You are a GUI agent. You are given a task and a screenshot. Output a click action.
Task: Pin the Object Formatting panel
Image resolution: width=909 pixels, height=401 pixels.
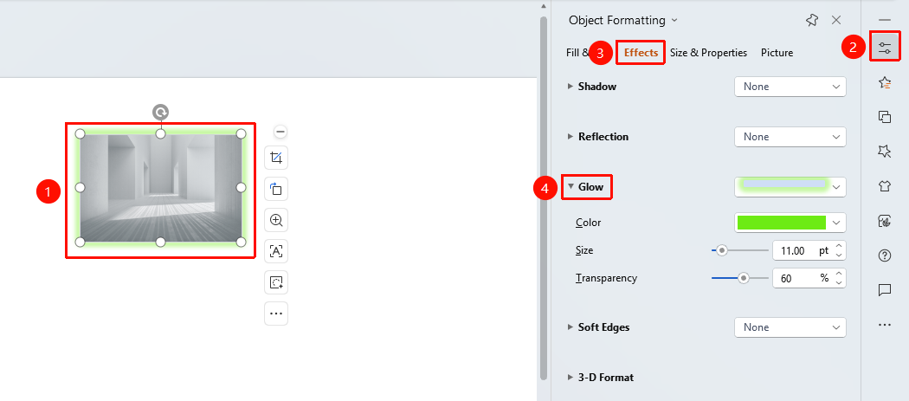coord(812,20)
